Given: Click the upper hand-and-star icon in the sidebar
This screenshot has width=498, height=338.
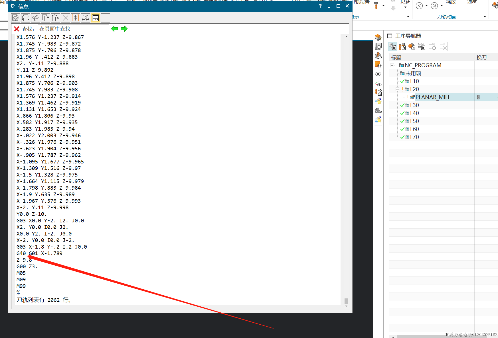Looking at the screenshot, I should [378, 101].
